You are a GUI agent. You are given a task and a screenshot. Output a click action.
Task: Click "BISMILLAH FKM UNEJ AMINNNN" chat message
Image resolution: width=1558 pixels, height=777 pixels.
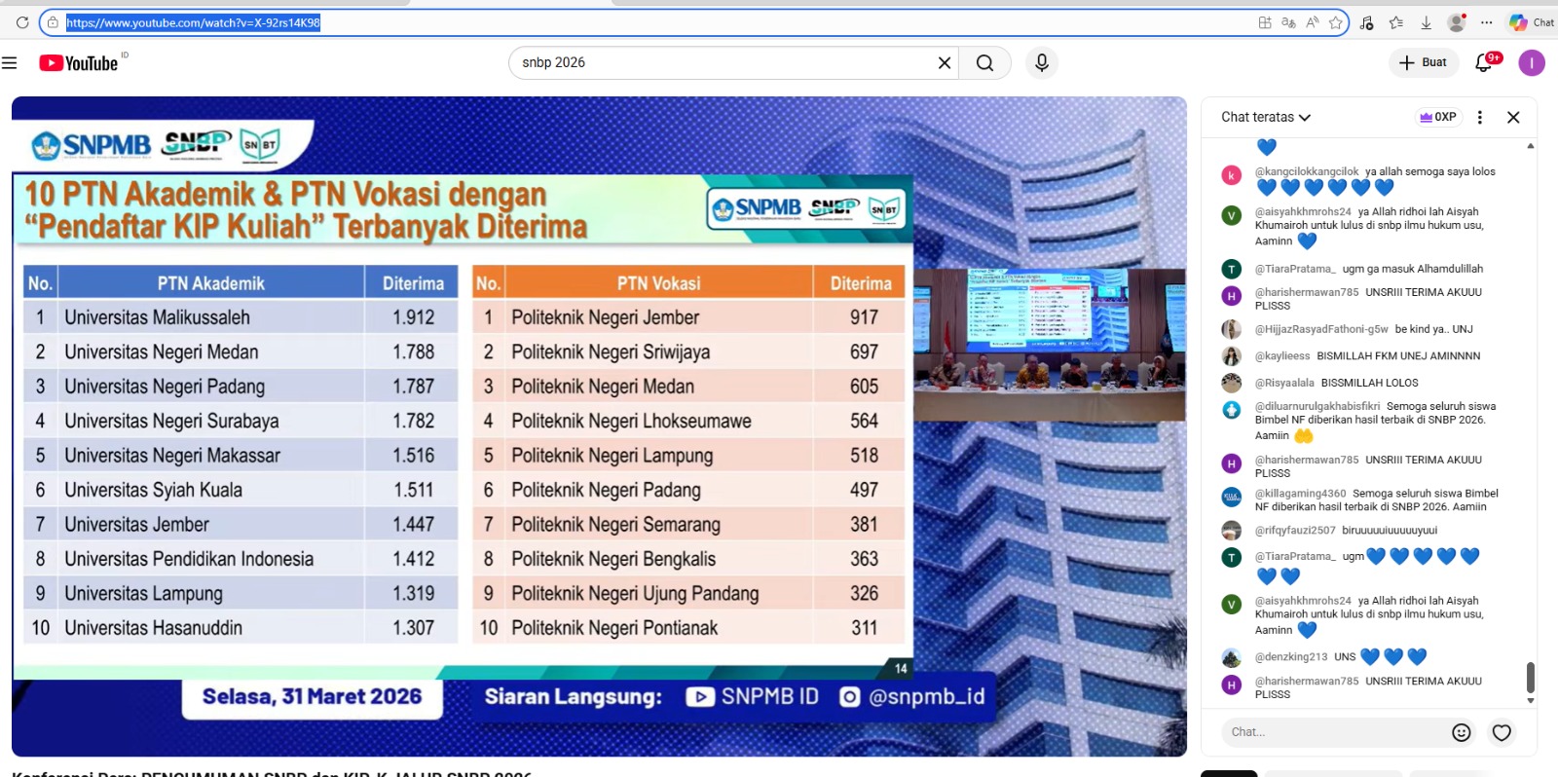tap(1398, 356)
